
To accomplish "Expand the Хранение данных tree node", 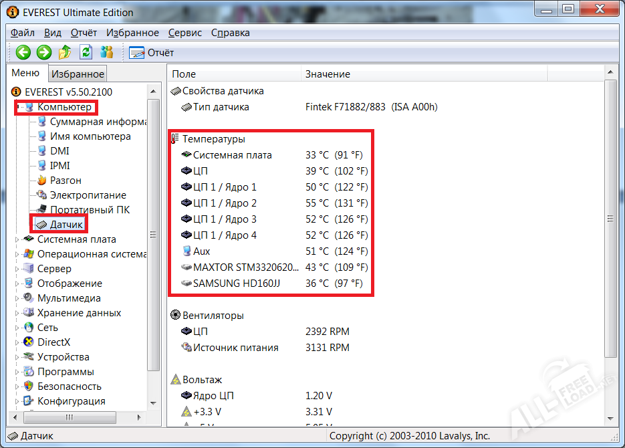I will click(x=17, y=313).
